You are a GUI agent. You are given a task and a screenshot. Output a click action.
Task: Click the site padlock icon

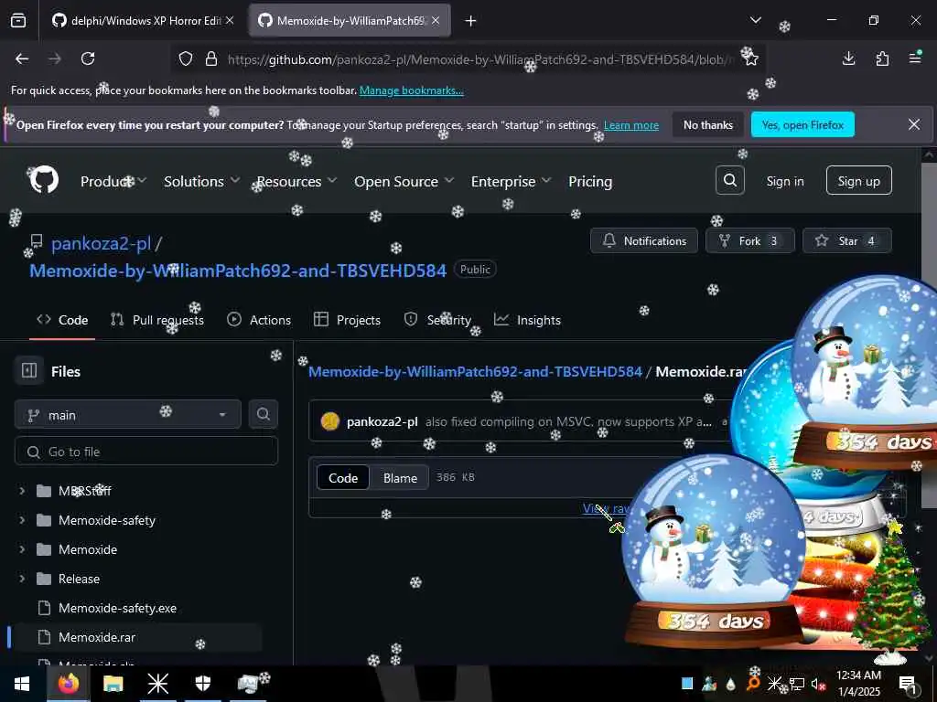tap(211, 59)
